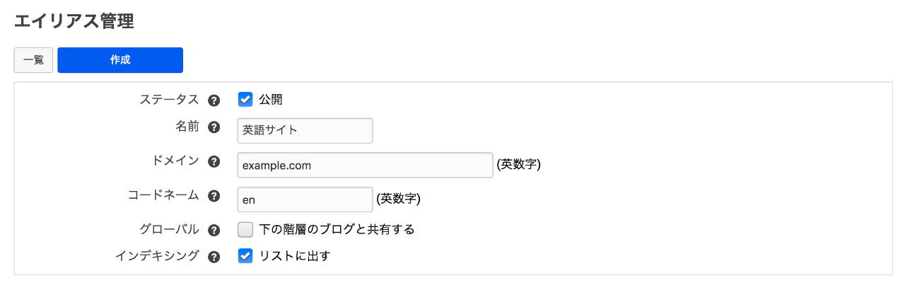Show help for the ドメイン field
Screen dimensions: 905x290
(214, 162)
